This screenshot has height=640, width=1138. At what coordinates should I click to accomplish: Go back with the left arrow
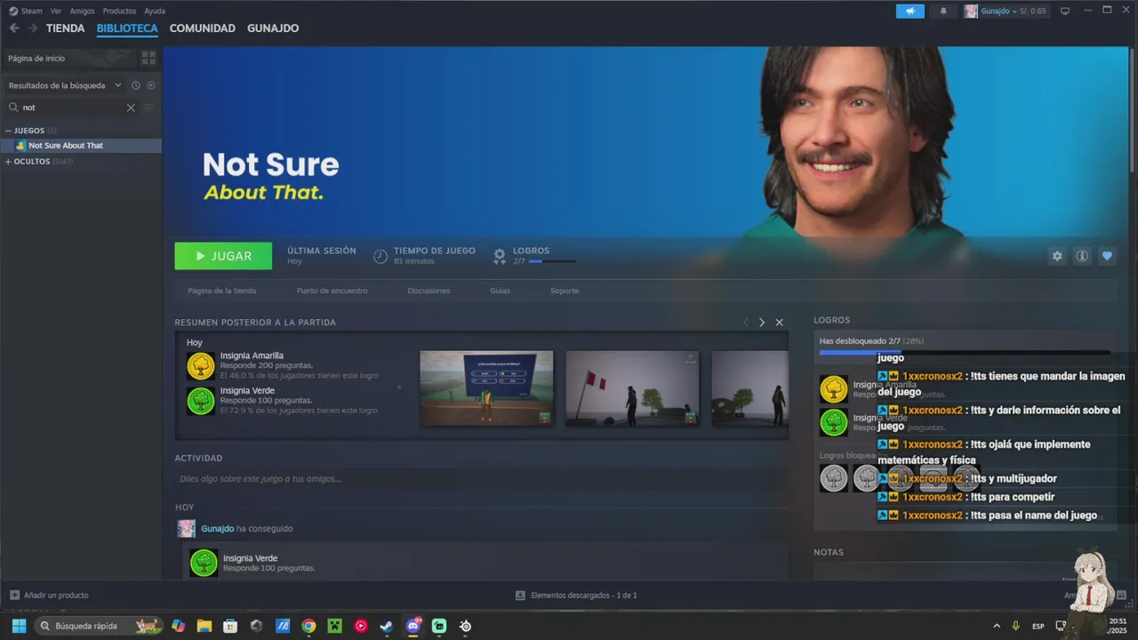tap(14, 28)
